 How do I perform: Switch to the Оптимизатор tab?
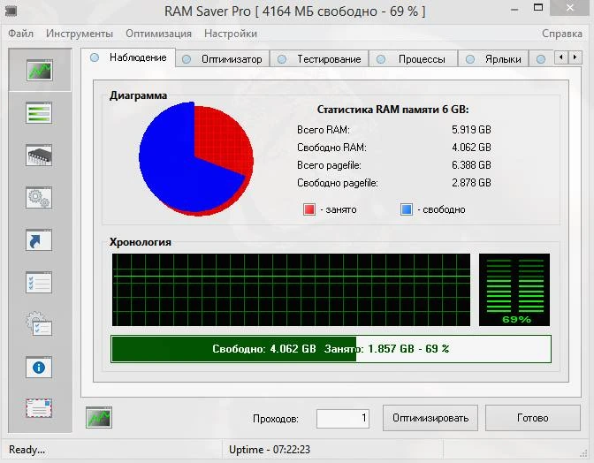point(223,59)
